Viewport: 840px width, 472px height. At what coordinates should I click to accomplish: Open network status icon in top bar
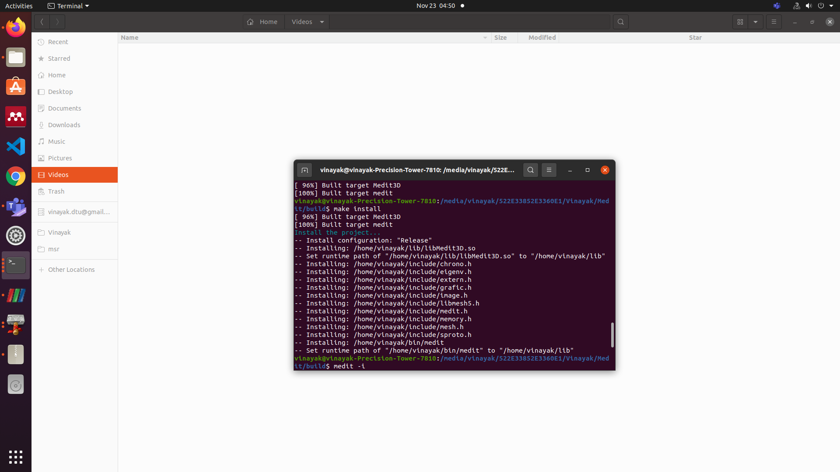coord(796,6)
